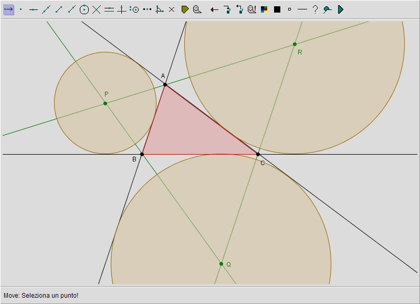Click label 'P' in the left circle

(107, 94)
